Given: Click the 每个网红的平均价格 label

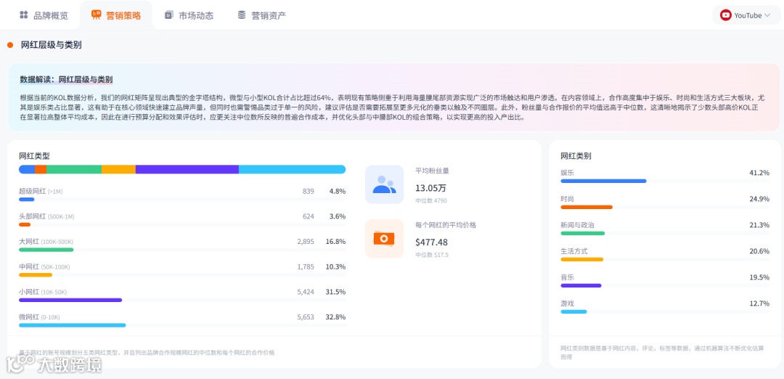Looking at the screenshot, I should tap(446, 225).
